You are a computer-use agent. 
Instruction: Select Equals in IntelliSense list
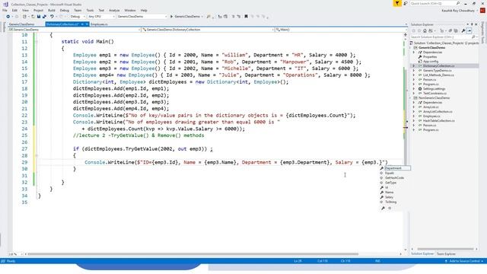point(390,173)
